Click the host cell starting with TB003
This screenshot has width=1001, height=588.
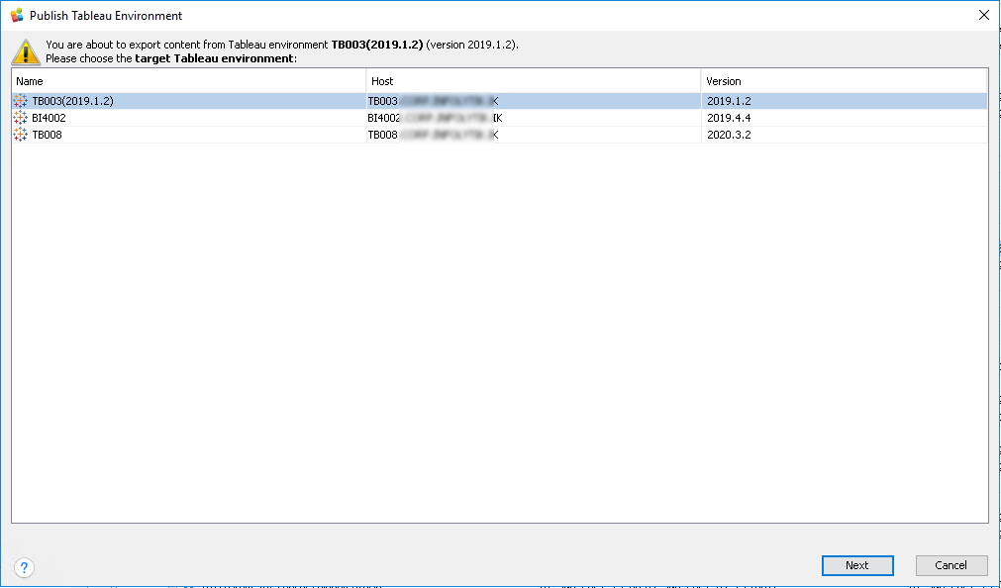point(534,101)
